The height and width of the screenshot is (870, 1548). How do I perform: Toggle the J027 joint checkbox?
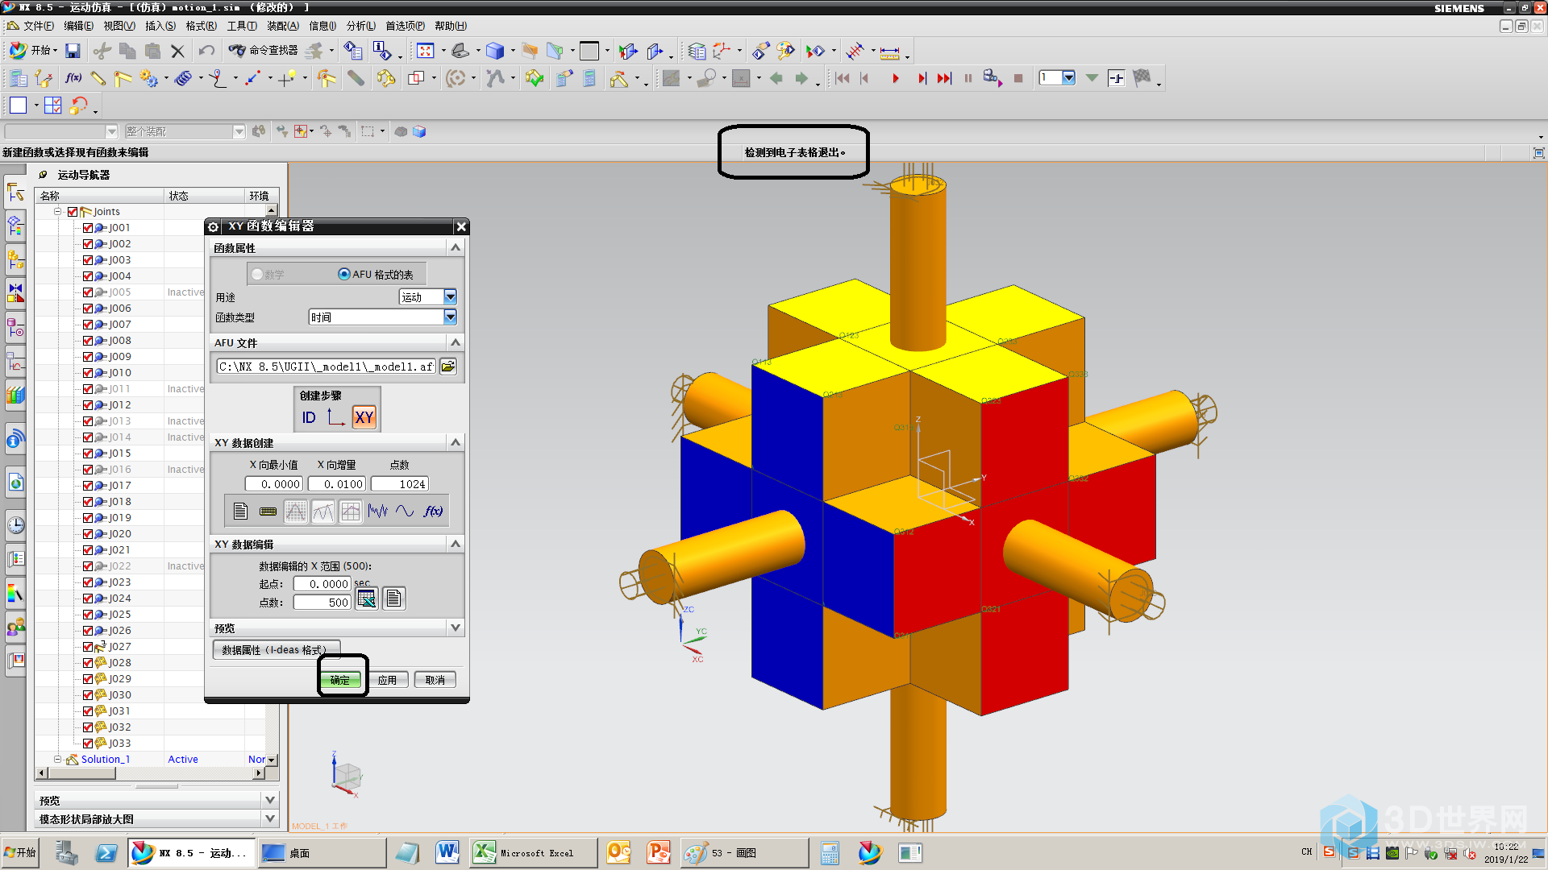tap(88, 647)
